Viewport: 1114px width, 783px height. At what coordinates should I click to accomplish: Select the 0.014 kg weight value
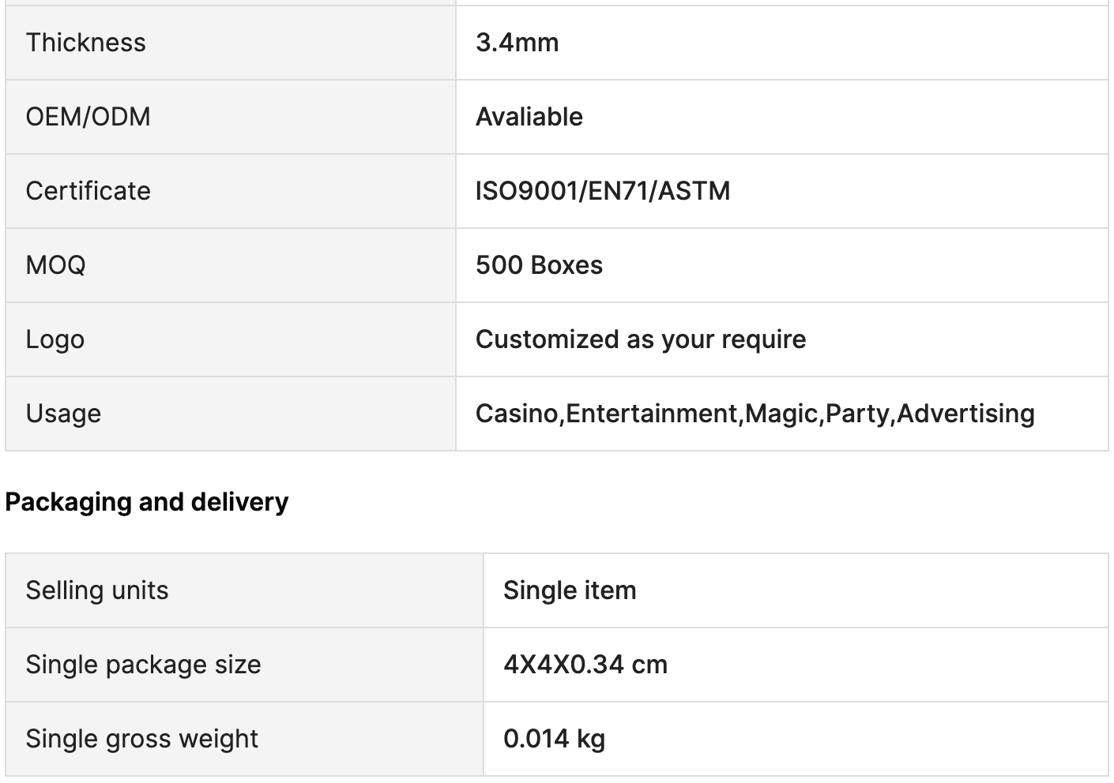(x=554, y=739)
